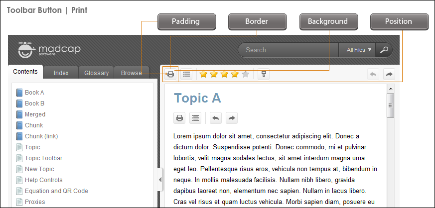Click the Position callout button

399,21
